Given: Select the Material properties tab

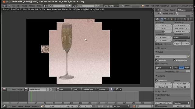Looking at the screenshot, I should point(185,19).
